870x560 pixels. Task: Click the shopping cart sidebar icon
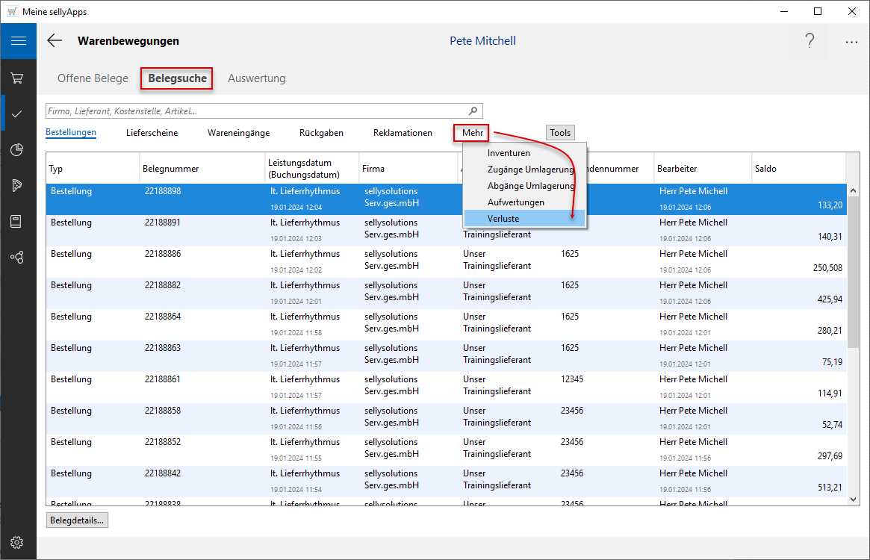[18, 78]
